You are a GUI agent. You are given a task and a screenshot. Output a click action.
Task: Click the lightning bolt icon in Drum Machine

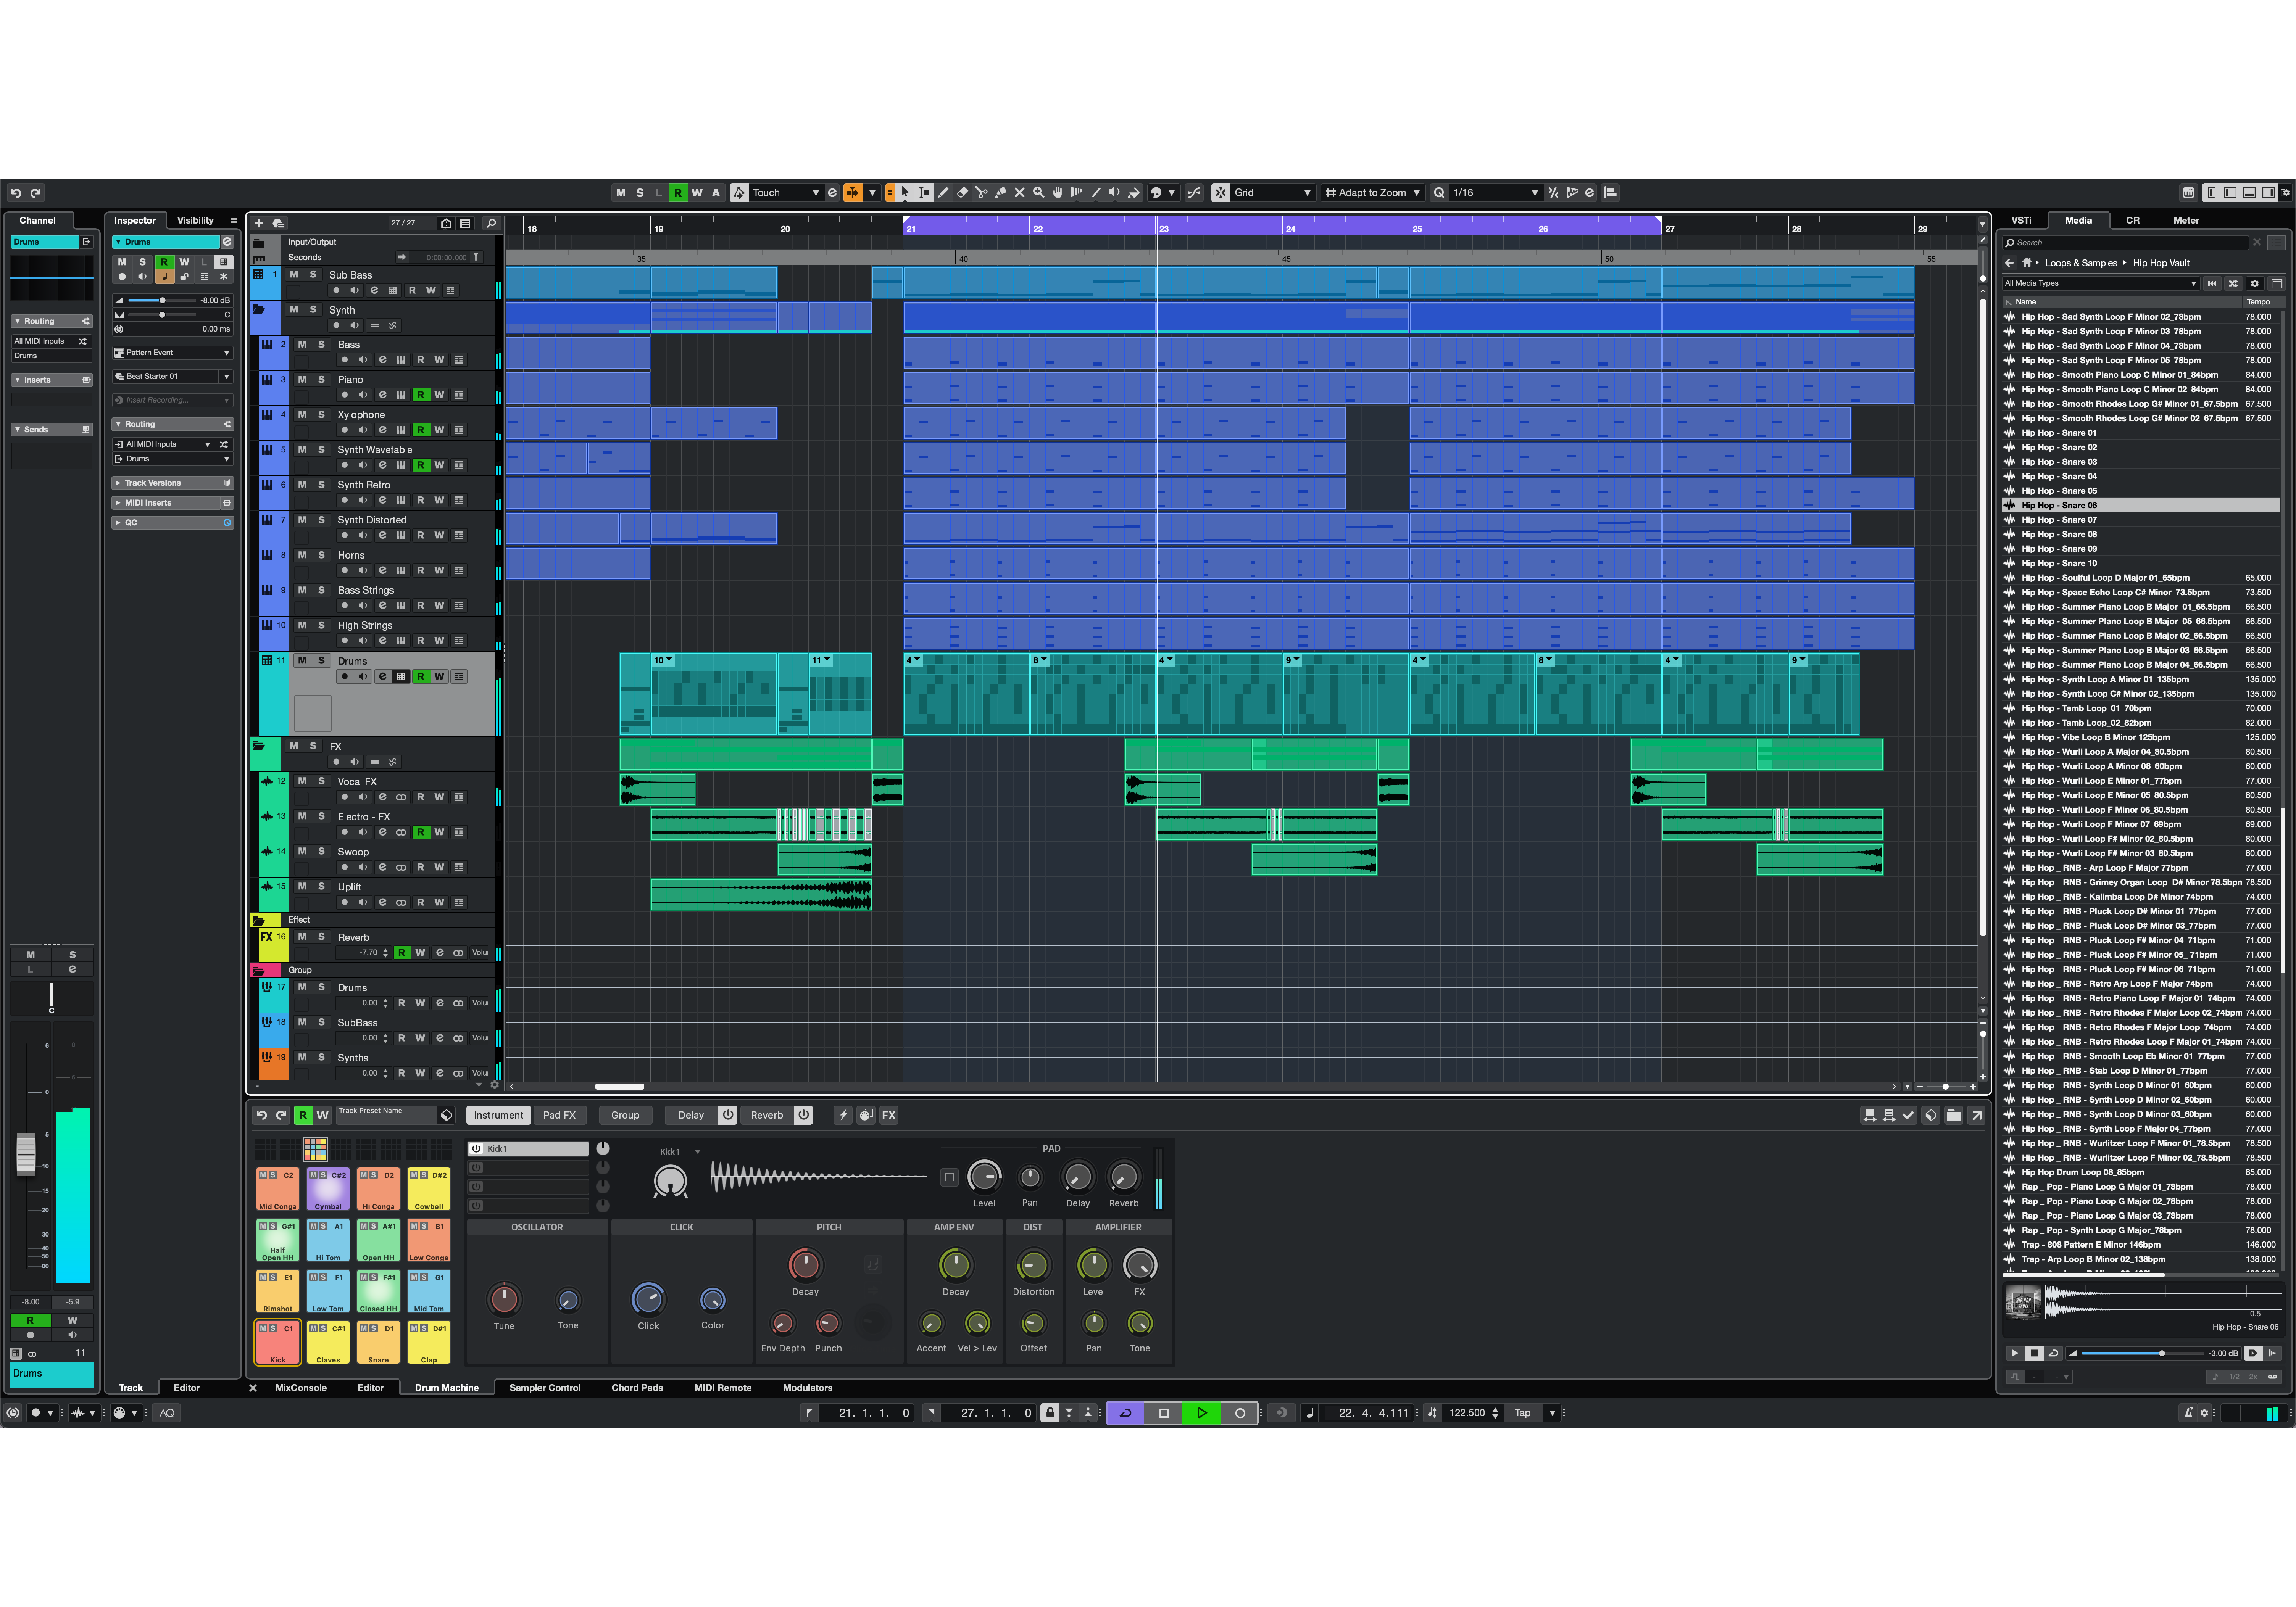tap(843, 1115)
